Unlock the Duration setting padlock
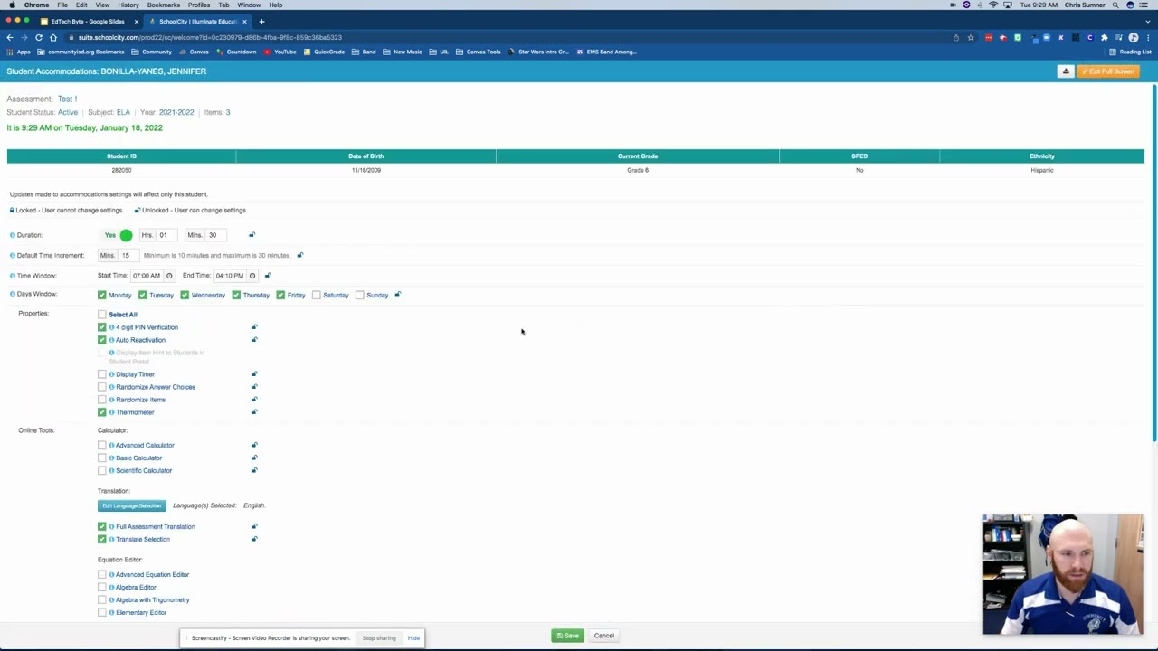1158x651 pixels. [x=252, y=235]
